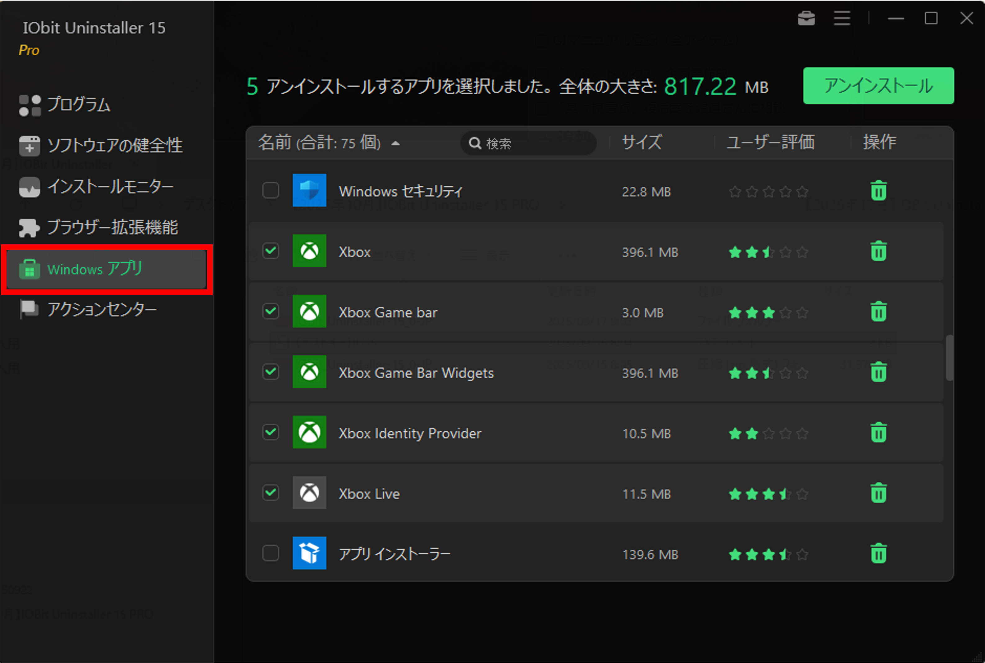Check アプリ インストーラー for removal

(x=271, y=553)
